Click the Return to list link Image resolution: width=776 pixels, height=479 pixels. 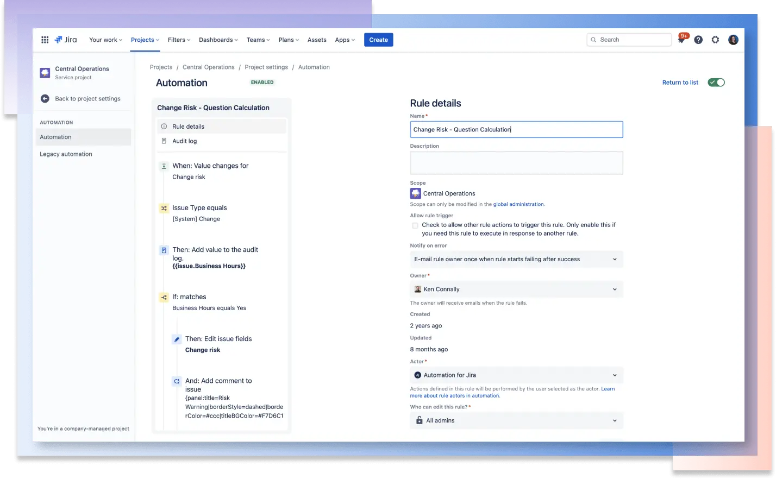click(680, 83)
